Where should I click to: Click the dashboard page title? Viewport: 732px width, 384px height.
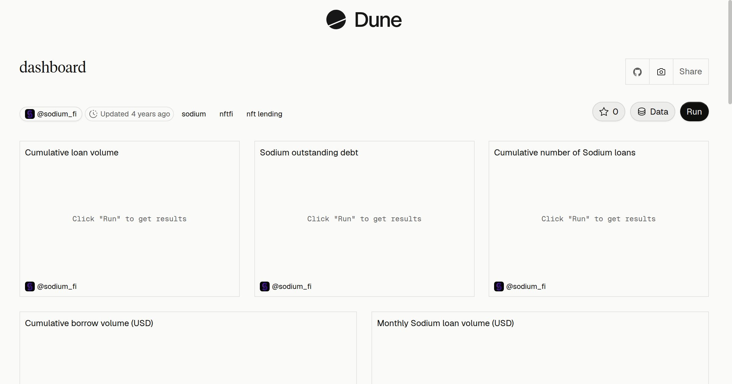tap(53, 67)
